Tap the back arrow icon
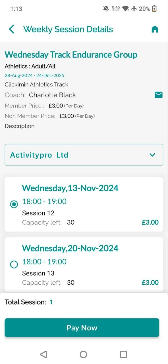 tap(12, 29)
